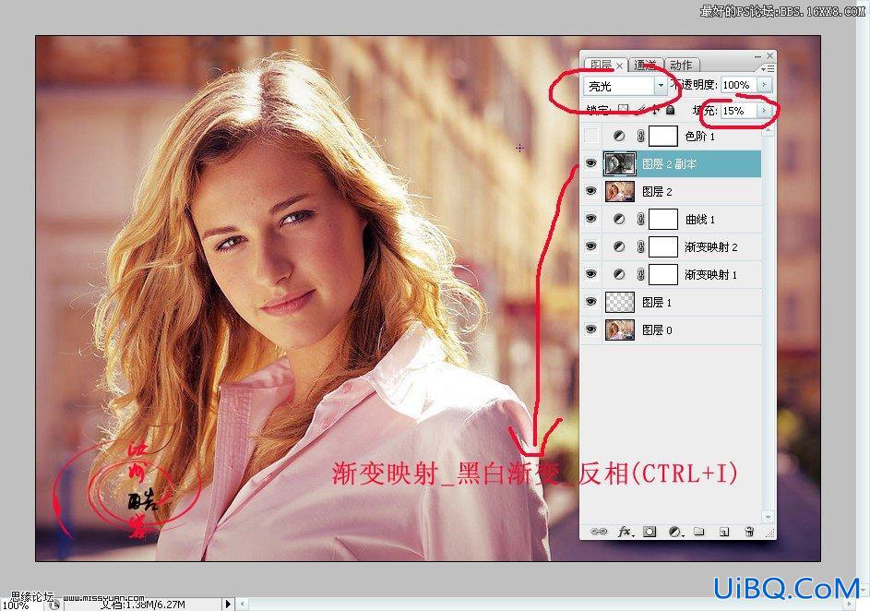Open status bar document info arrow menu
The height and width of the screenshot is (611, 870).
[x=228, y=604]
